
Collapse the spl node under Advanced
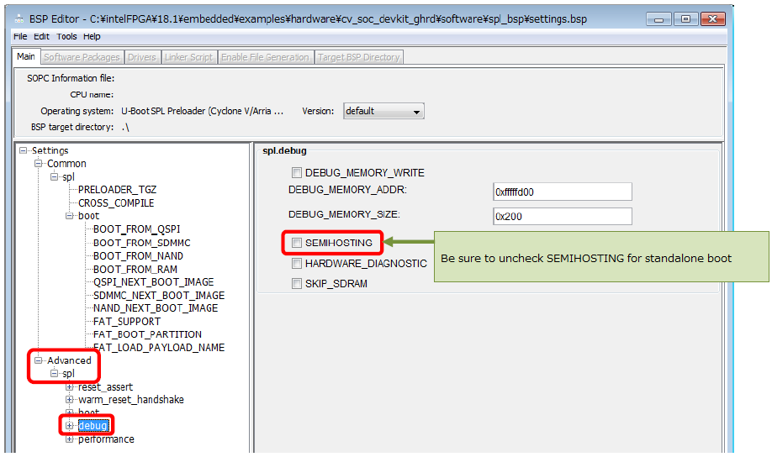click(x=54, y=373)
